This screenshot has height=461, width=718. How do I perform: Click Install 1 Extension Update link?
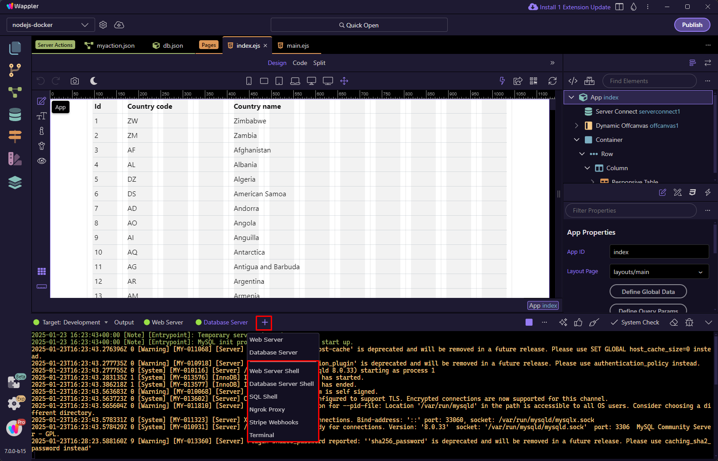[x=569, y=7]
